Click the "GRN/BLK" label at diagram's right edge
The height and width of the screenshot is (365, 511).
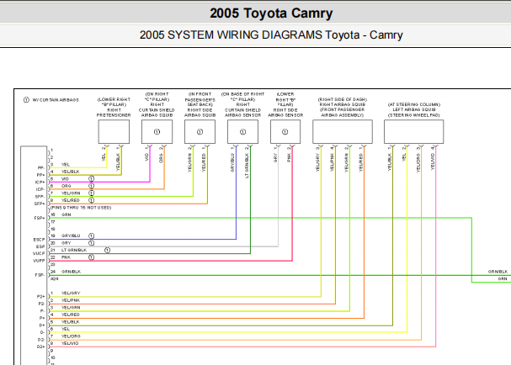(498, 272)
